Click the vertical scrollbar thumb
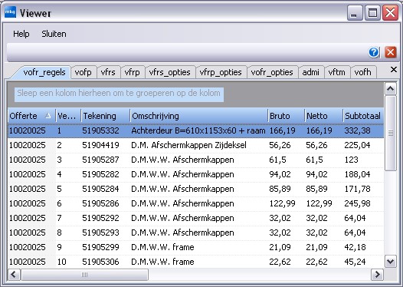The width and height of the screenshot is (403, 287). [391, 133]
